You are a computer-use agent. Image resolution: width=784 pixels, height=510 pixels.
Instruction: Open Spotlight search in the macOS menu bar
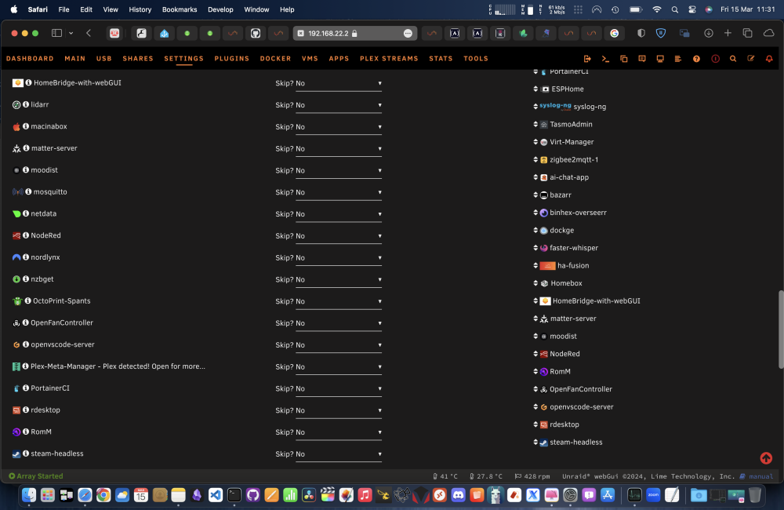pyautogui.click(x=674, y=9)
